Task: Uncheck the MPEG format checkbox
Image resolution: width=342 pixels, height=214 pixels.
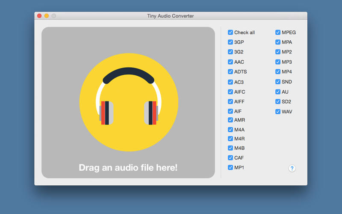Action: click(277, 33)
